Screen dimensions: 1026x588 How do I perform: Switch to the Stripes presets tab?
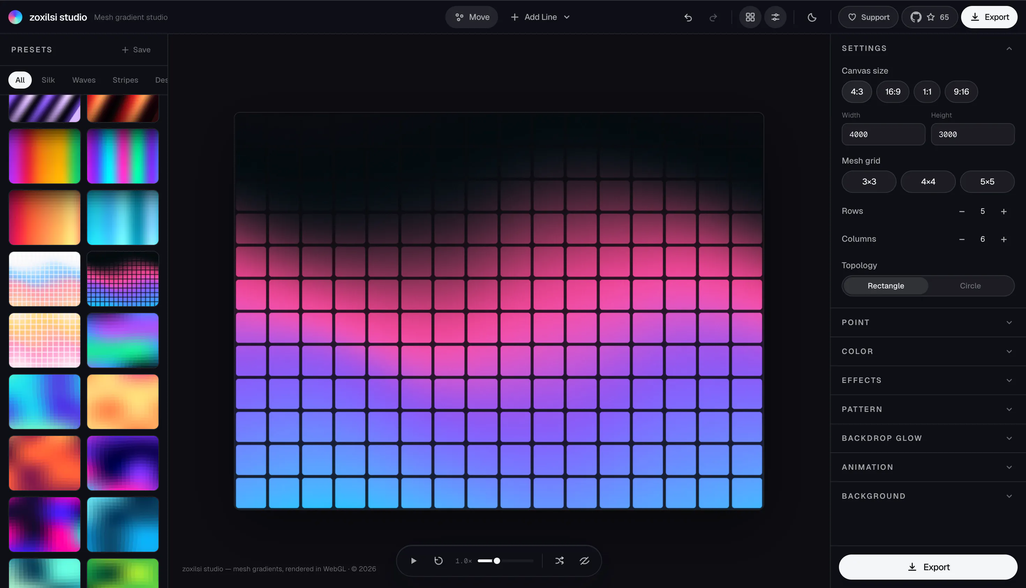point(125,80)
